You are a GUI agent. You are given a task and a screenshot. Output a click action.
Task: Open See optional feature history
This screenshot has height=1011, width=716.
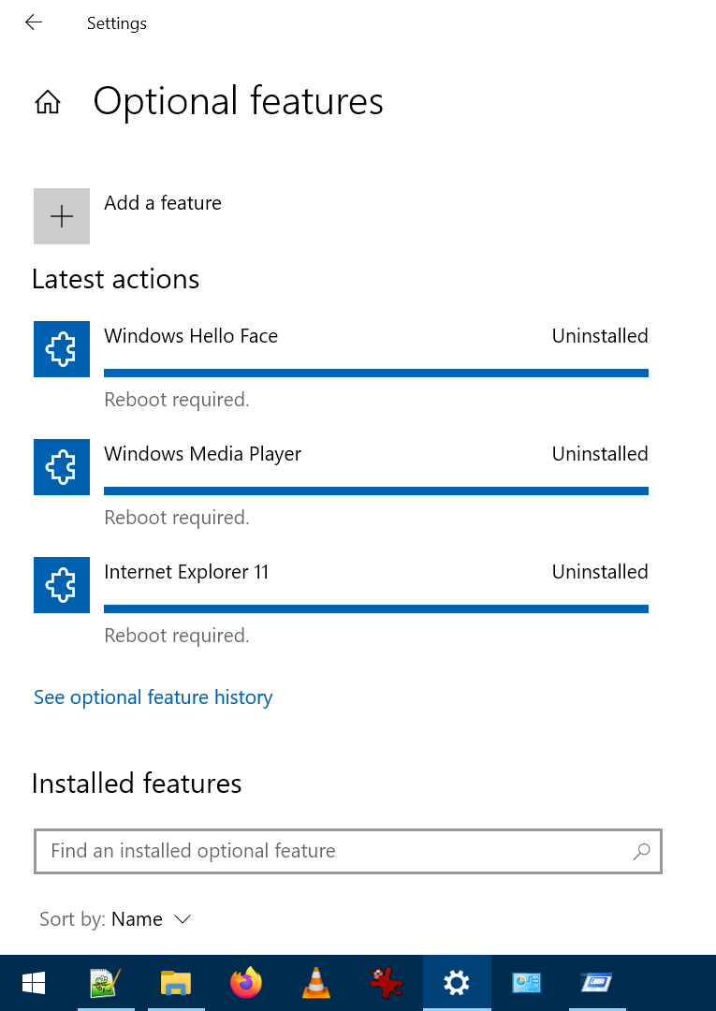153,696
